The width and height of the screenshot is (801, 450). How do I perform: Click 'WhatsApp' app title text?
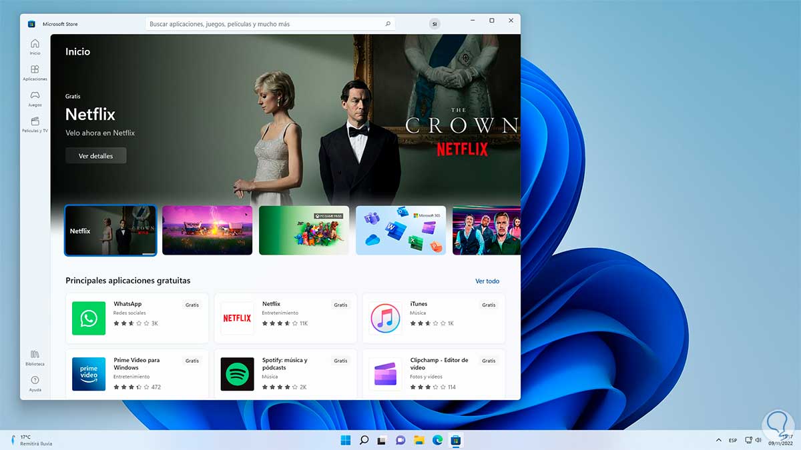point(127,304)
